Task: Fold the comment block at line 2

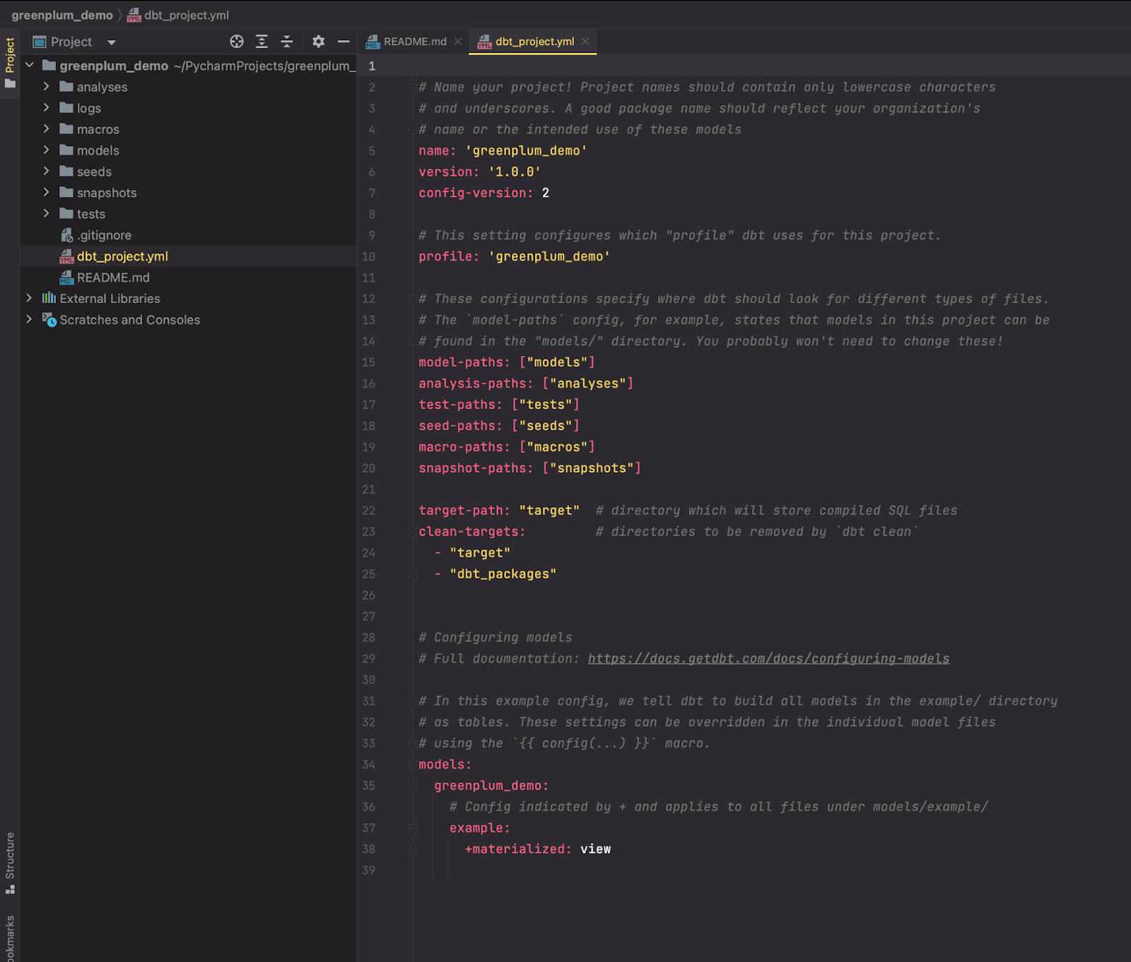Action: pos(412,87)
